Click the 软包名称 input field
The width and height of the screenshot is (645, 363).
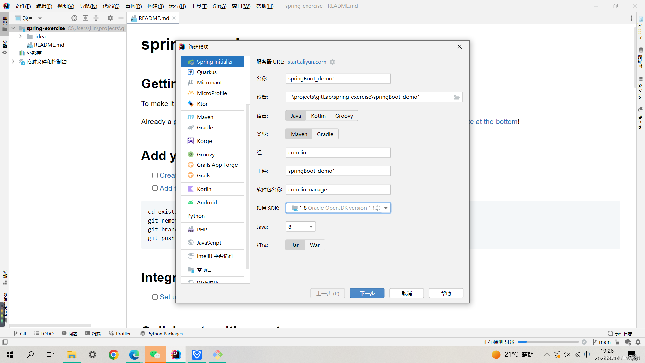coord(338,189)
